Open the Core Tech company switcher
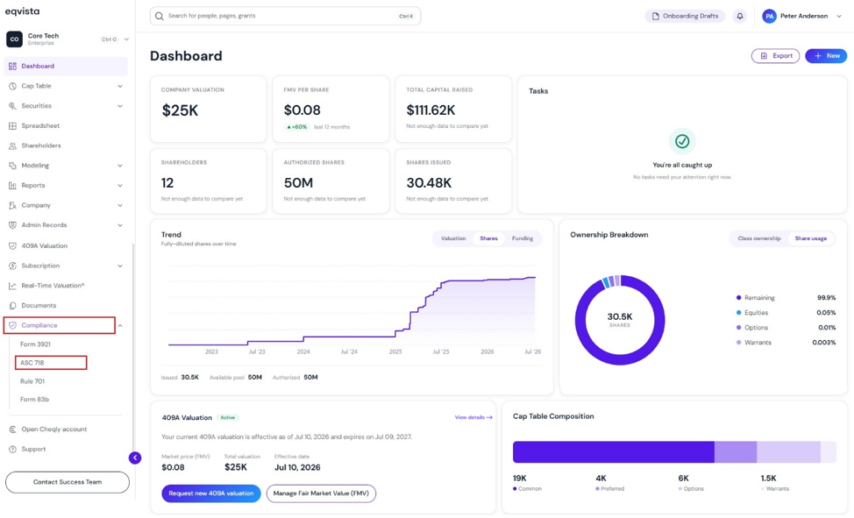Viewport: 854px width, 518px height. [68, 39]
